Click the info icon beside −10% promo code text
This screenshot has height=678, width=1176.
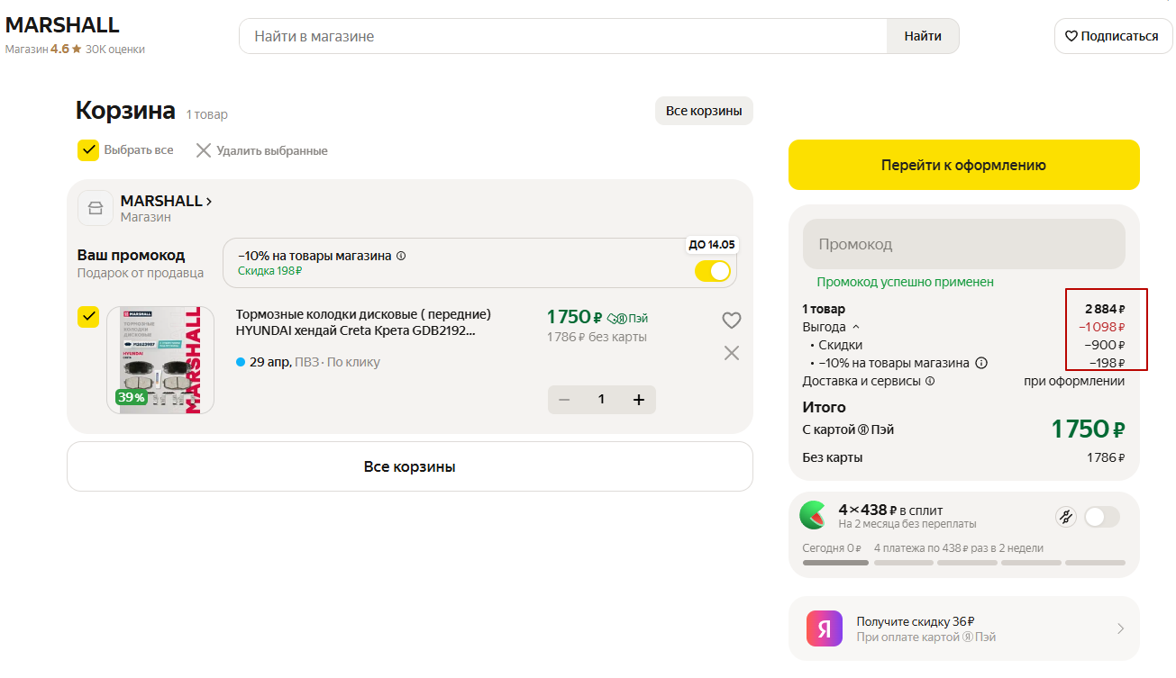[x=401, y=256]
